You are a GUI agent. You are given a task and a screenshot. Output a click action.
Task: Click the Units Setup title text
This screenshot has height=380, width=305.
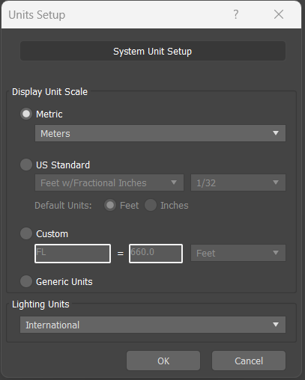(x=37, y=15)
